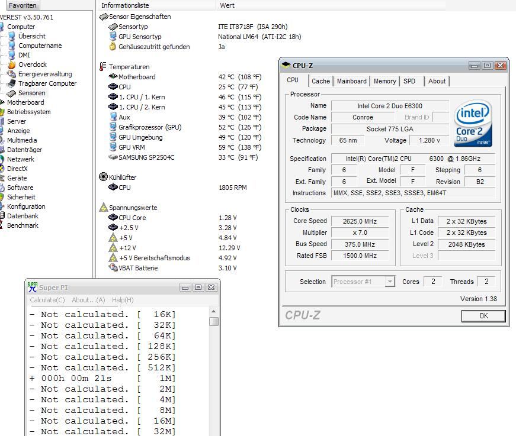Select the Software tree item
Screen dimensions: 516x436
click(x=20, y=188)
